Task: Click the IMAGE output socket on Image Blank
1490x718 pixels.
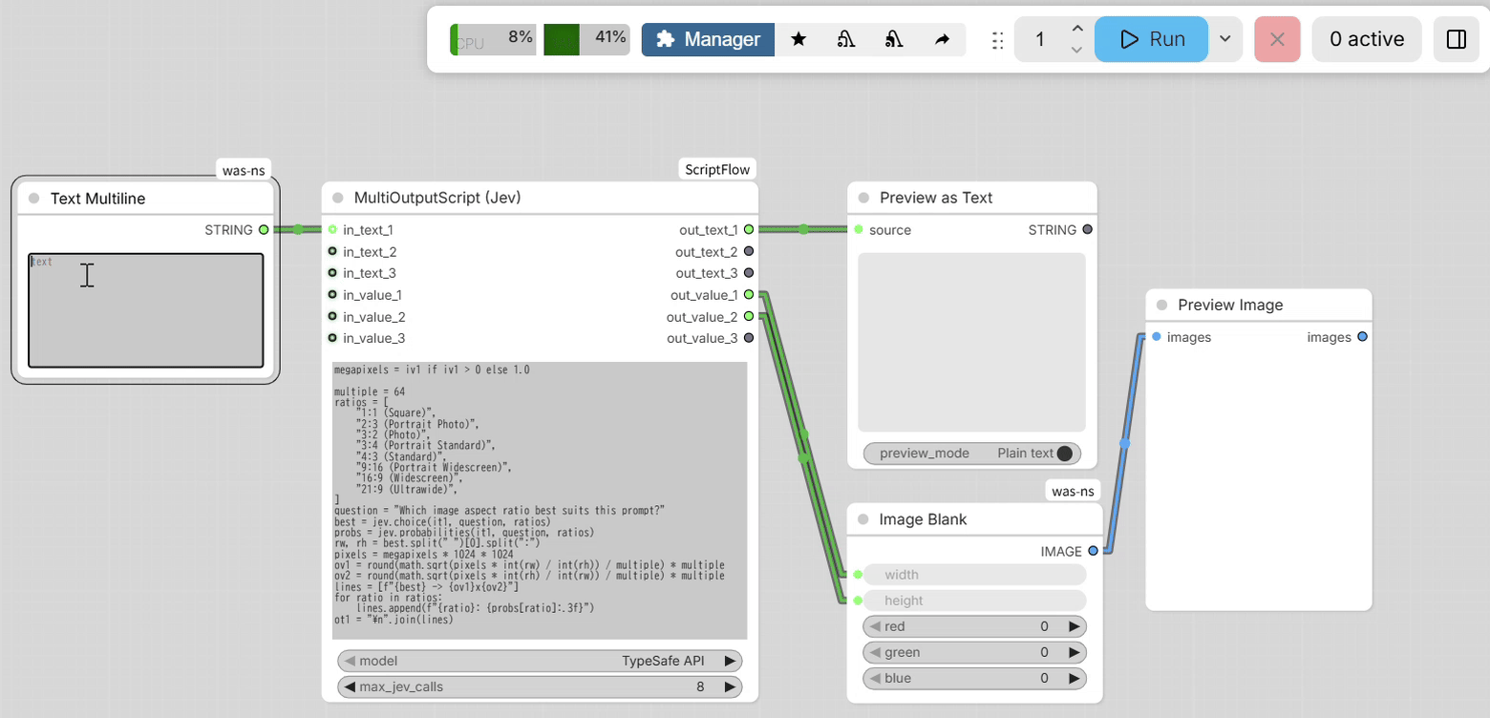Action: pyautogui.click(x=1093, y=551)
